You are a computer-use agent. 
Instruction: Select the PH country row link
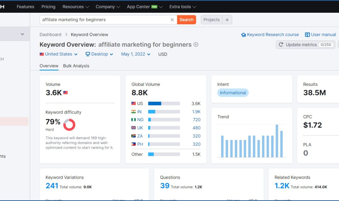click(x=140, y=144)
